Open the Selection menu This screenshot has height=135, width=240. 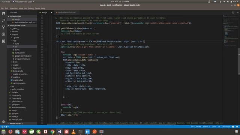(x=13, y=8)
